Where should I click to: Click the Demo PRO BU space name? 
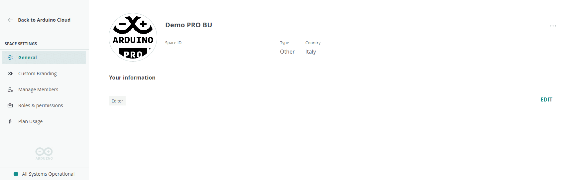188,25
